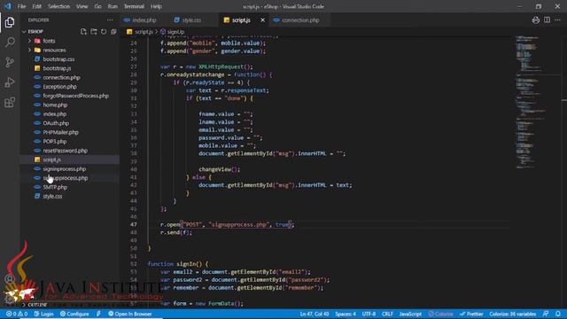The height and width of the screenshot is (319, 567).
Task: Click the lightning bolt status bar icon
Action: pyautogui.click(x=98, y=314)
